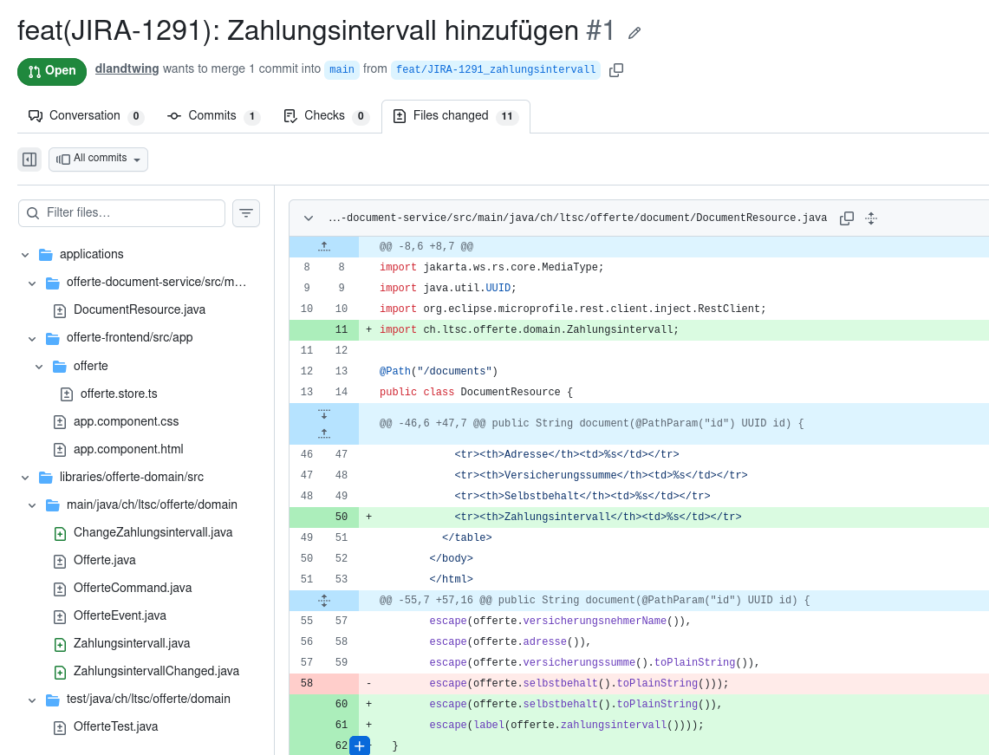This screenshot has width=989, height=755.
Task: Collapse the offerte-frontend/src/app folder
Action: click(x=32, y=338)
